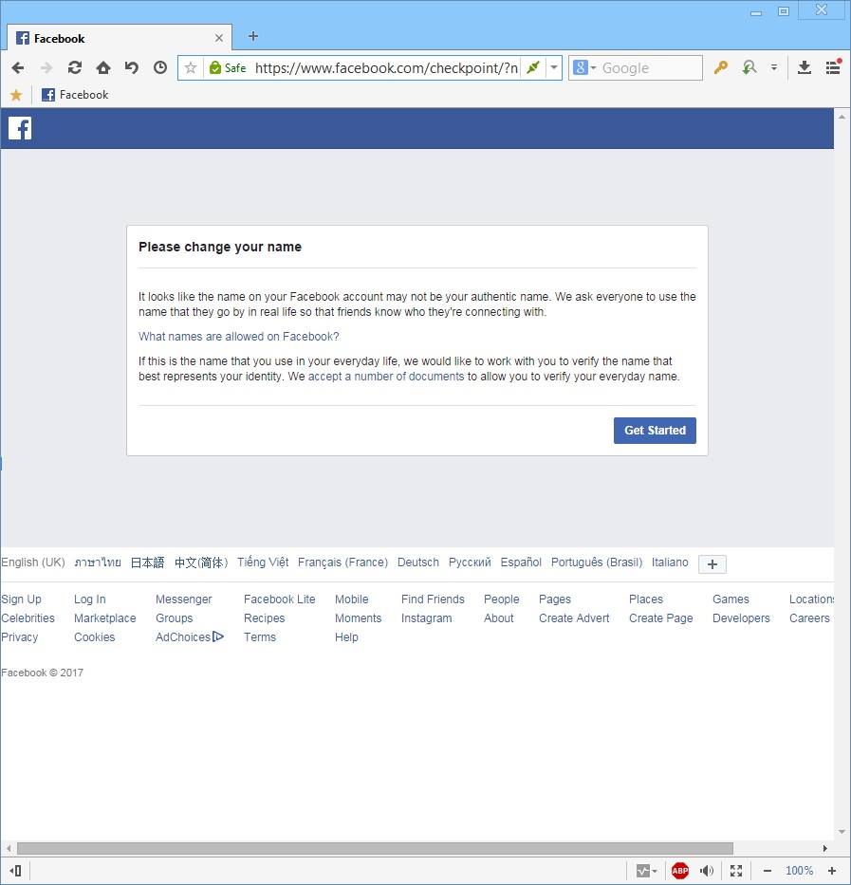Screen dimensions: 851x885
Task: Click the green Safe security badge
Action: (228, 68)
